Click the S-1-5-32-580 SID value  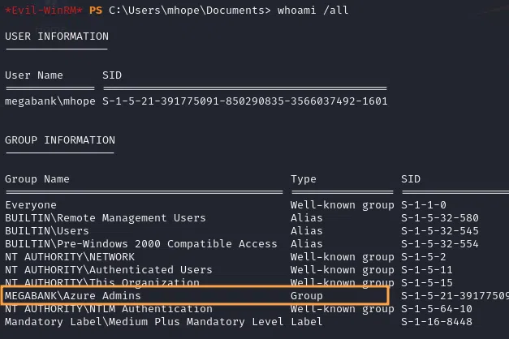coord(439,218)
